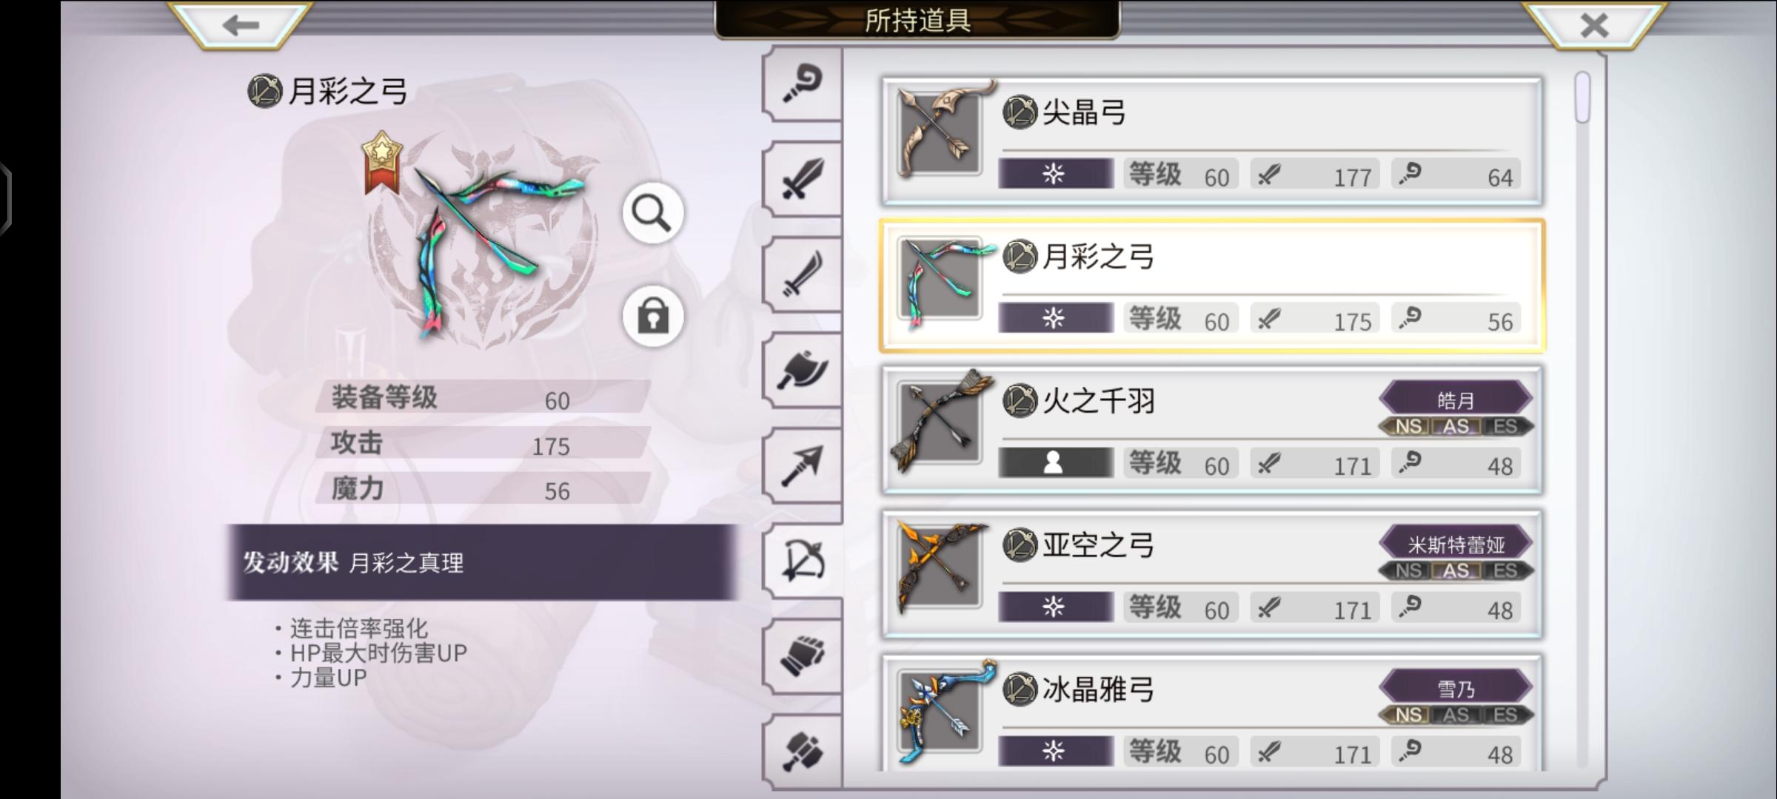The height and width of the screenshot is (799, 1777).
Task: Select 尖晶弓 in the item list
Action: coord(1211,141)
